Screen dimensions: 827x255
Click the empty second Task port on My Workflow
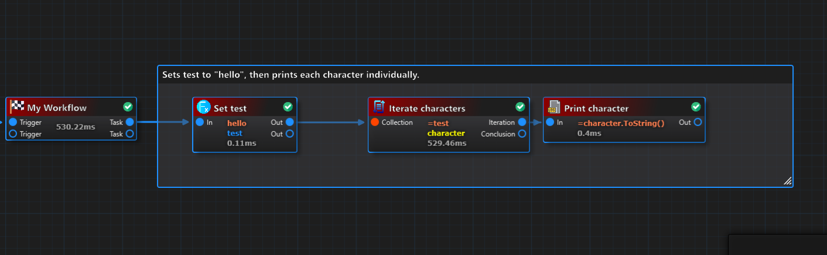click(x=129, y=134)
